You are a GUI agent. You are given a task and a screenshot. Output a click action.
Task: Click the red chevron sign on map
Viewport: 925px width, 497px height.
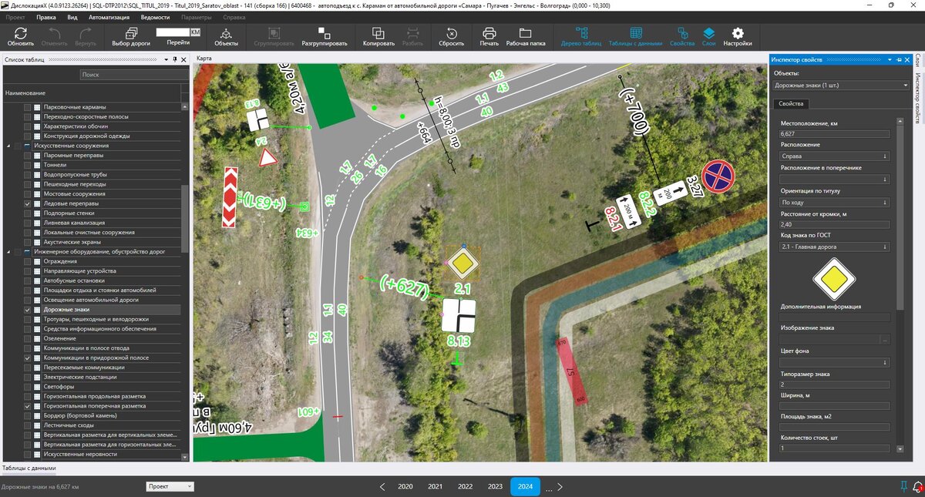[x=229, y=196]
